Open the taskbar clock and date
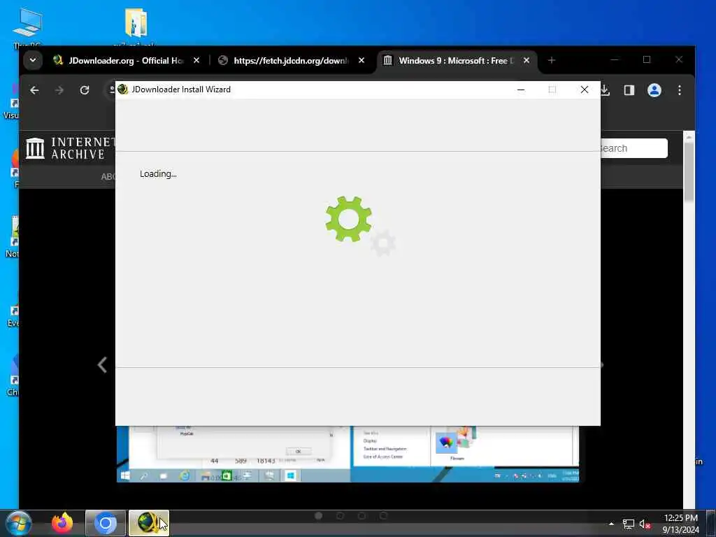Image resolution: width=716 pixels, height=537 pixels. 681,524
